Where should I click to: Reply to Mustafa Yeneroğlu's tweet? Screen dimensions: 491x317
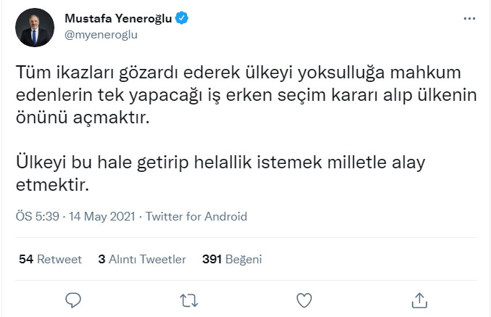click(73, 300)
